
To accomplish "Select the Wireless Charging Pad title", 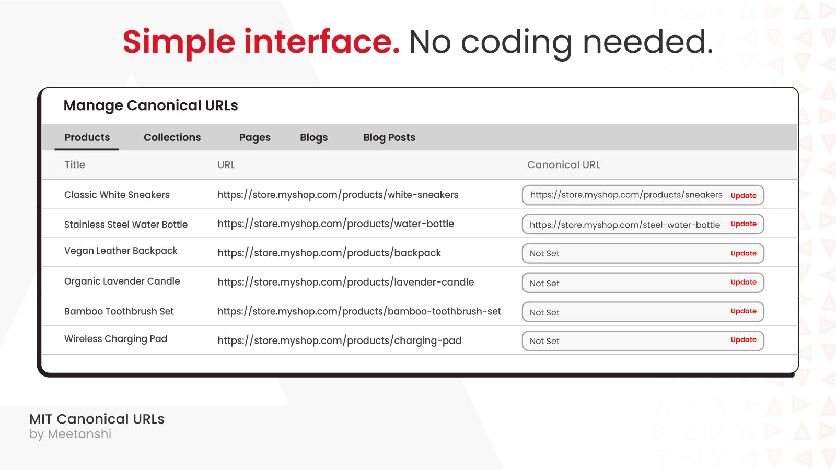I will tap(115, 339).
